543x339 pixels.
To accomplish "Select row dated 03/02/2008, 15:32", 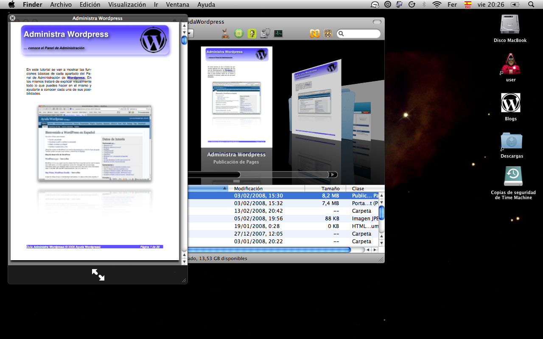I will coord(283,203).
